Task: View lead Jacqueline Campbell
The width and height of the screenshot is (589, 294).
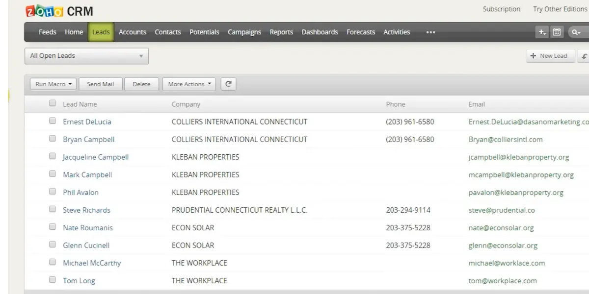Action: click(x=96, y=157)
